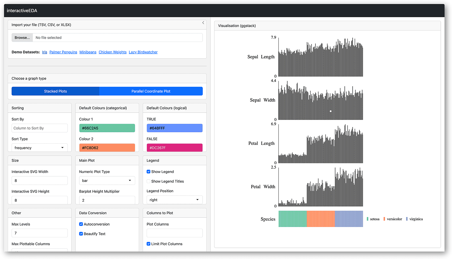Toggle Limit Plot Columns checkbox
The width and height of the screenshot is (452, 259).
click(148, 244)
